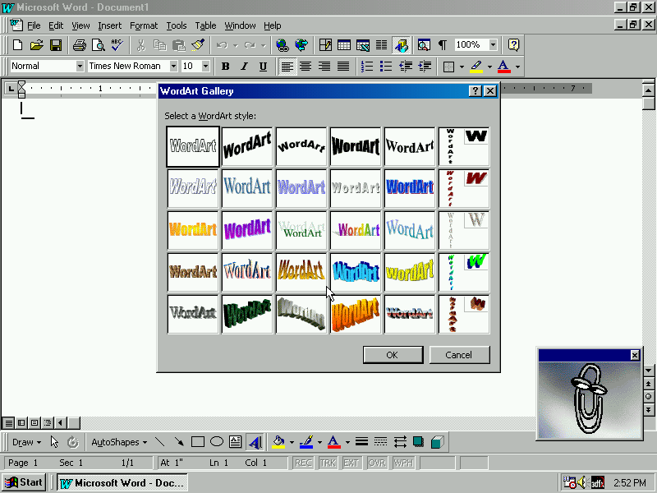Image resolution: width=657 pixels, height=493 pixels.
Task: Select the Format Painter brush icon
Action: pos(198,45)
